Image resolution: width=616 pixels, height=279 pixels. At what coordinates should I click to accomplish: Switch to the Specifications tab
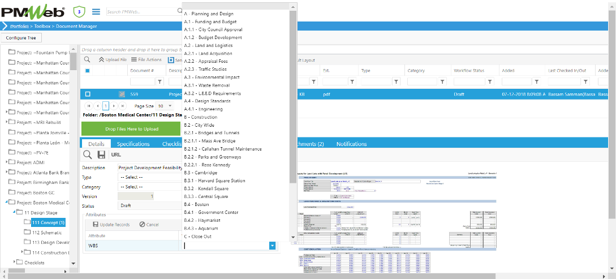click(133, 144)
